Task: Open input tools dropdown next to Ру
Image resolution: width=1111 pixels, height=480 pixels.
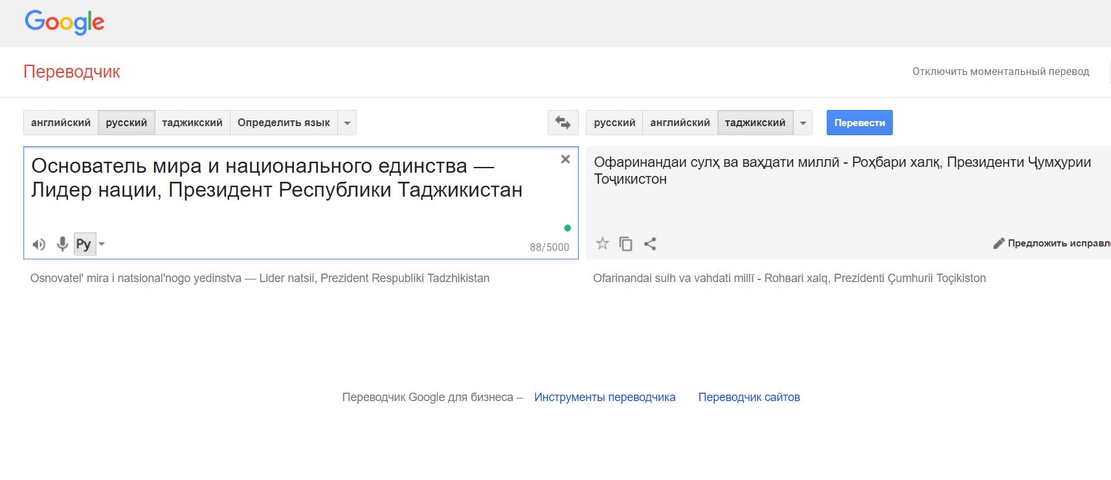Action: pos(102,244)
